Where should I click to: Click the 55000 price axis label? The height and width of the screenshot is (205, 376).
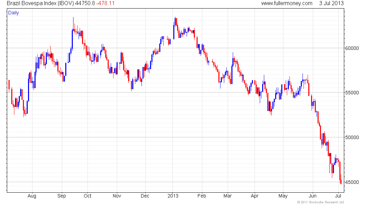coord(352,93)
